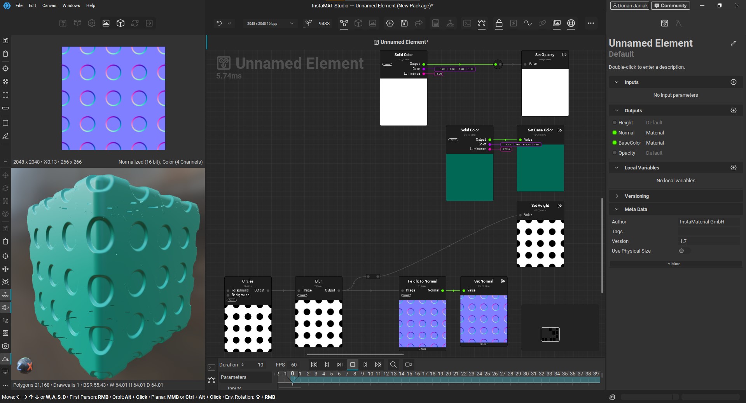This screenshot has height=403, width=746.
Task: Click frame 20 on the timeline ruler
Action: click(448, 374)
